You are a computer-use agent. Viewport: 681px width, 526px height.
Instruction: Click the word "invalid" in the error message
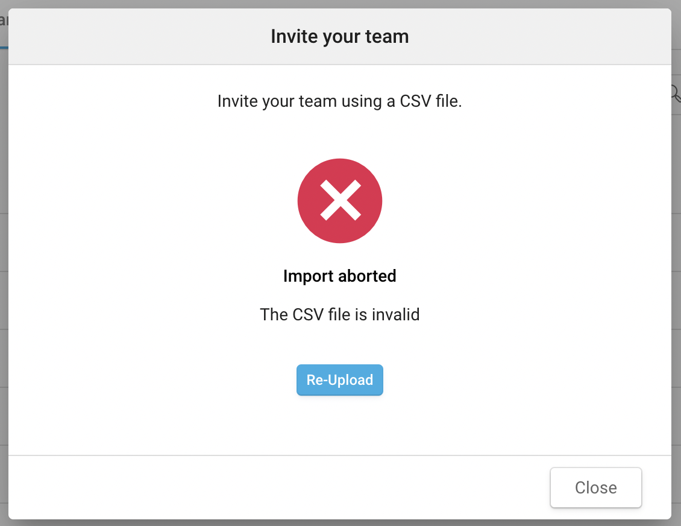pos(395,314)
